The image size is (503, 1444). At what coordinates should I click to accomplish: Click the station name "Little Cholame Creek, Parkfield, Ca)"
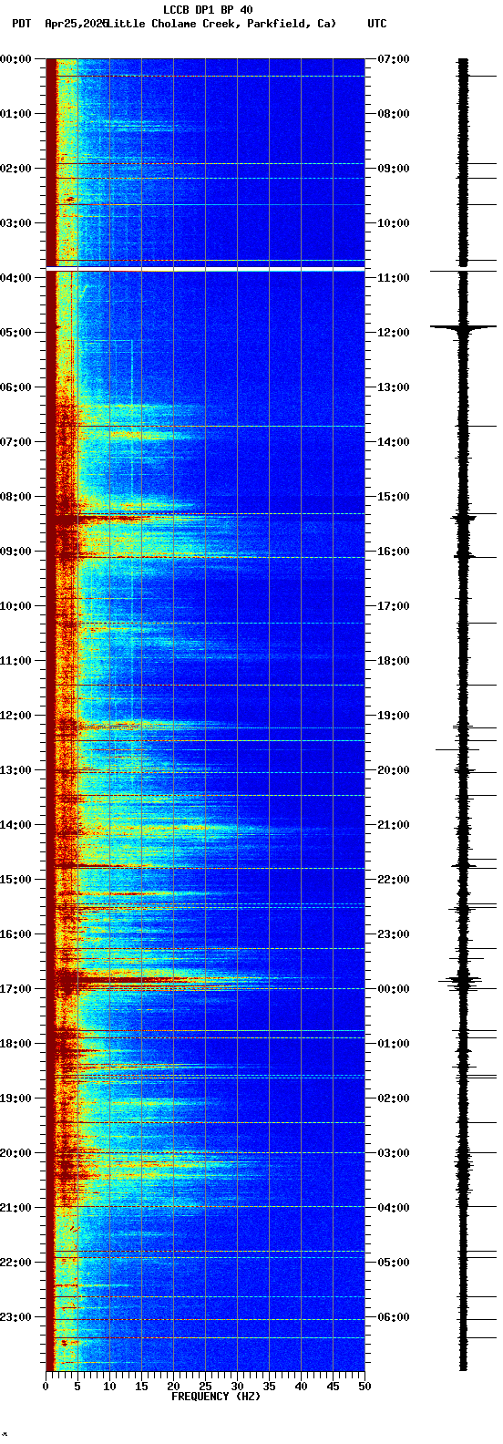(221, 24)
